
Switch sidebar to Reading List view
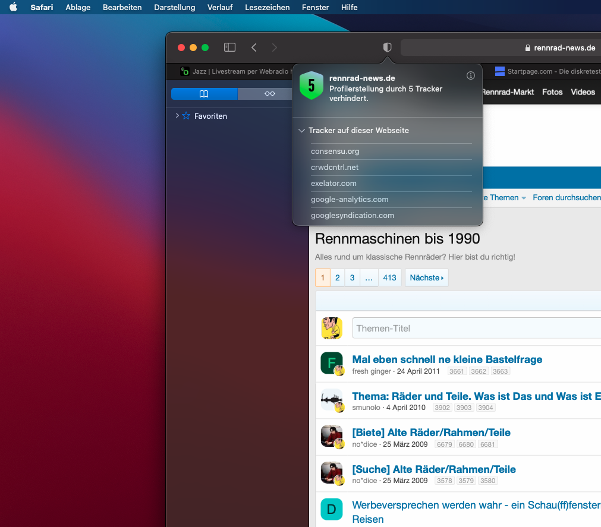click(270, 94)
